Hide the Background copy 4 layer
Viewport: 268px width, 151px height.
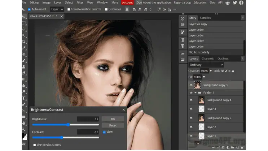191,100
